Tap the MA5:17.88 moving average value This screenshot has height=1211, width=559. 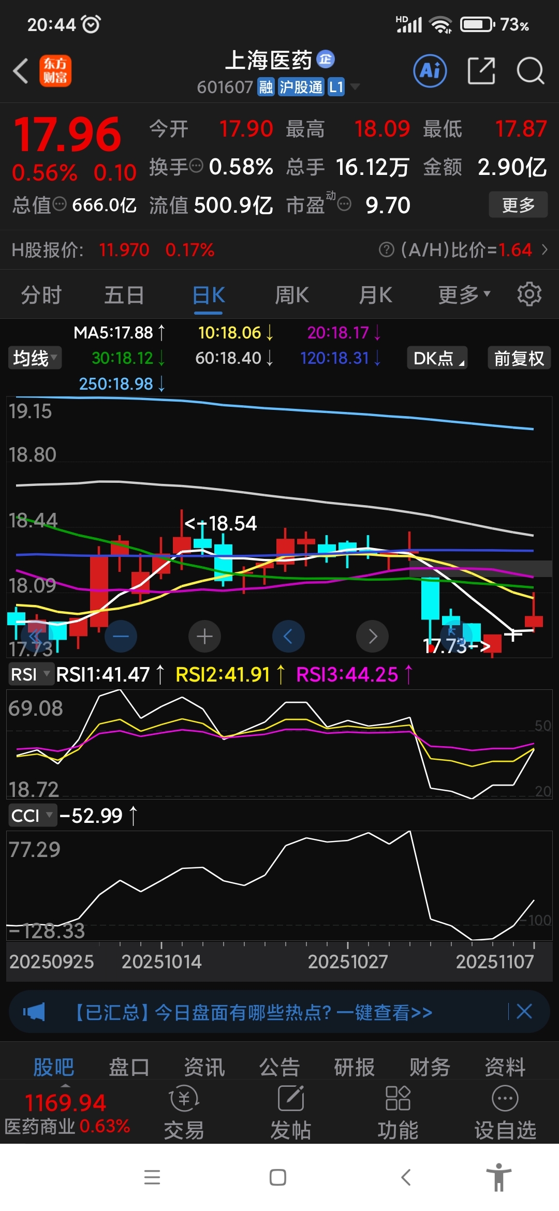(119, 332)
